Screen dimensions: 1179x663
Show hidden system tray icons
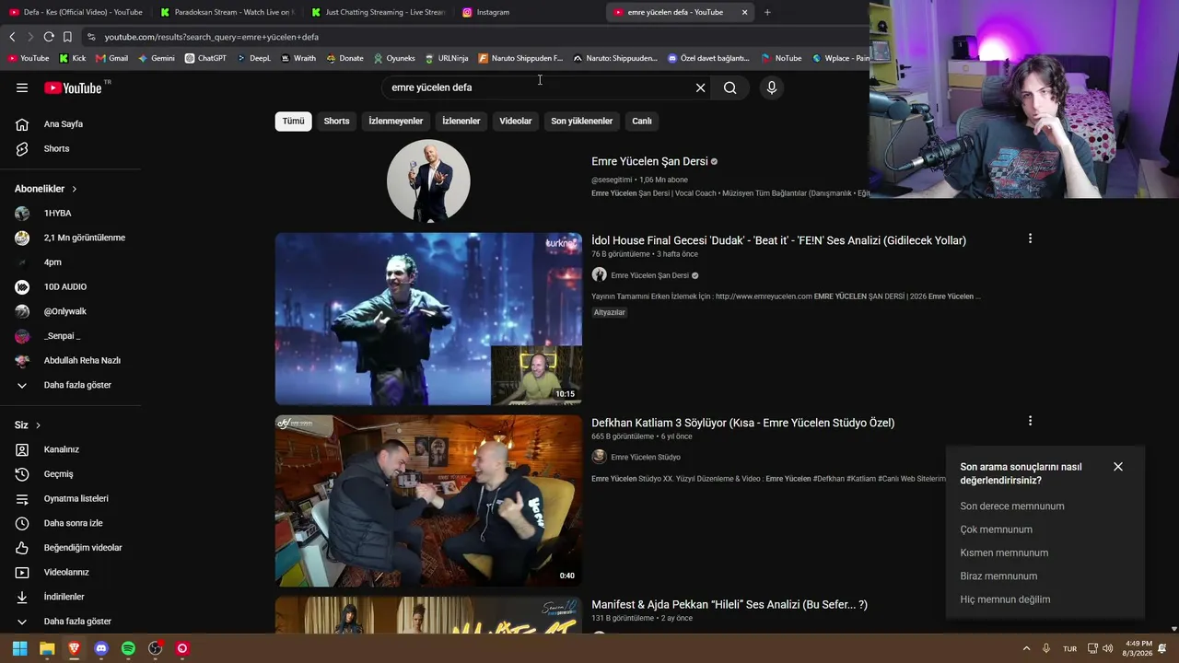[x=1026, y=648]
